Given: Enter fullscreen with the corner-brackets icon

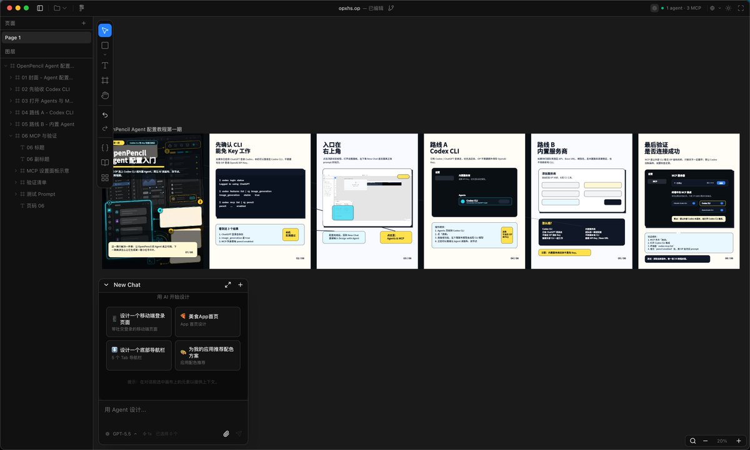Looking at the screenshot, I should 741,8.
